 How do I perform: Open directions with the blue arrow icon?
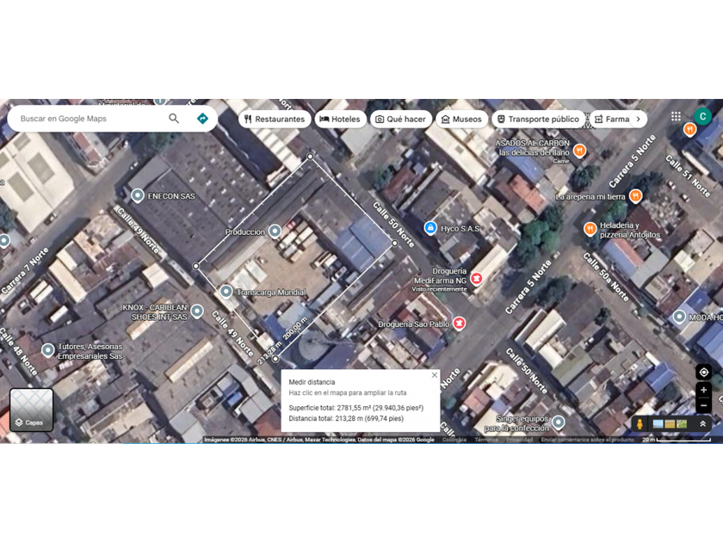202,119
